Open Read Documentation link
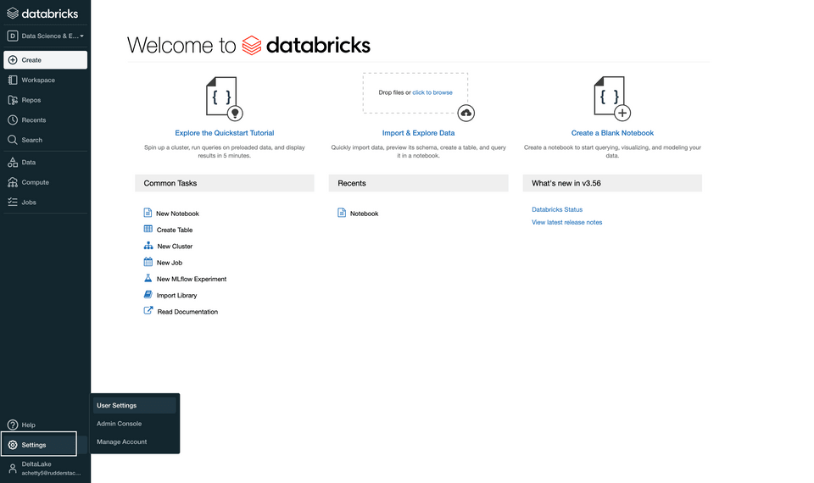 click(187, 312)
